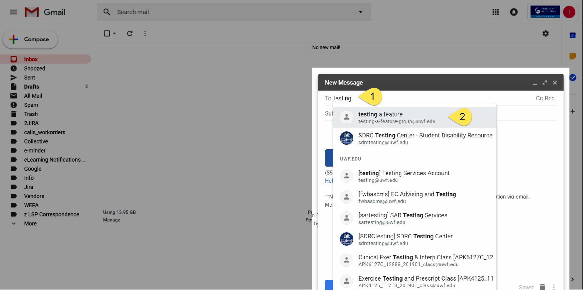Discard draft with trash icon
This screenshot has height=290, width=583.
point(542,287)
